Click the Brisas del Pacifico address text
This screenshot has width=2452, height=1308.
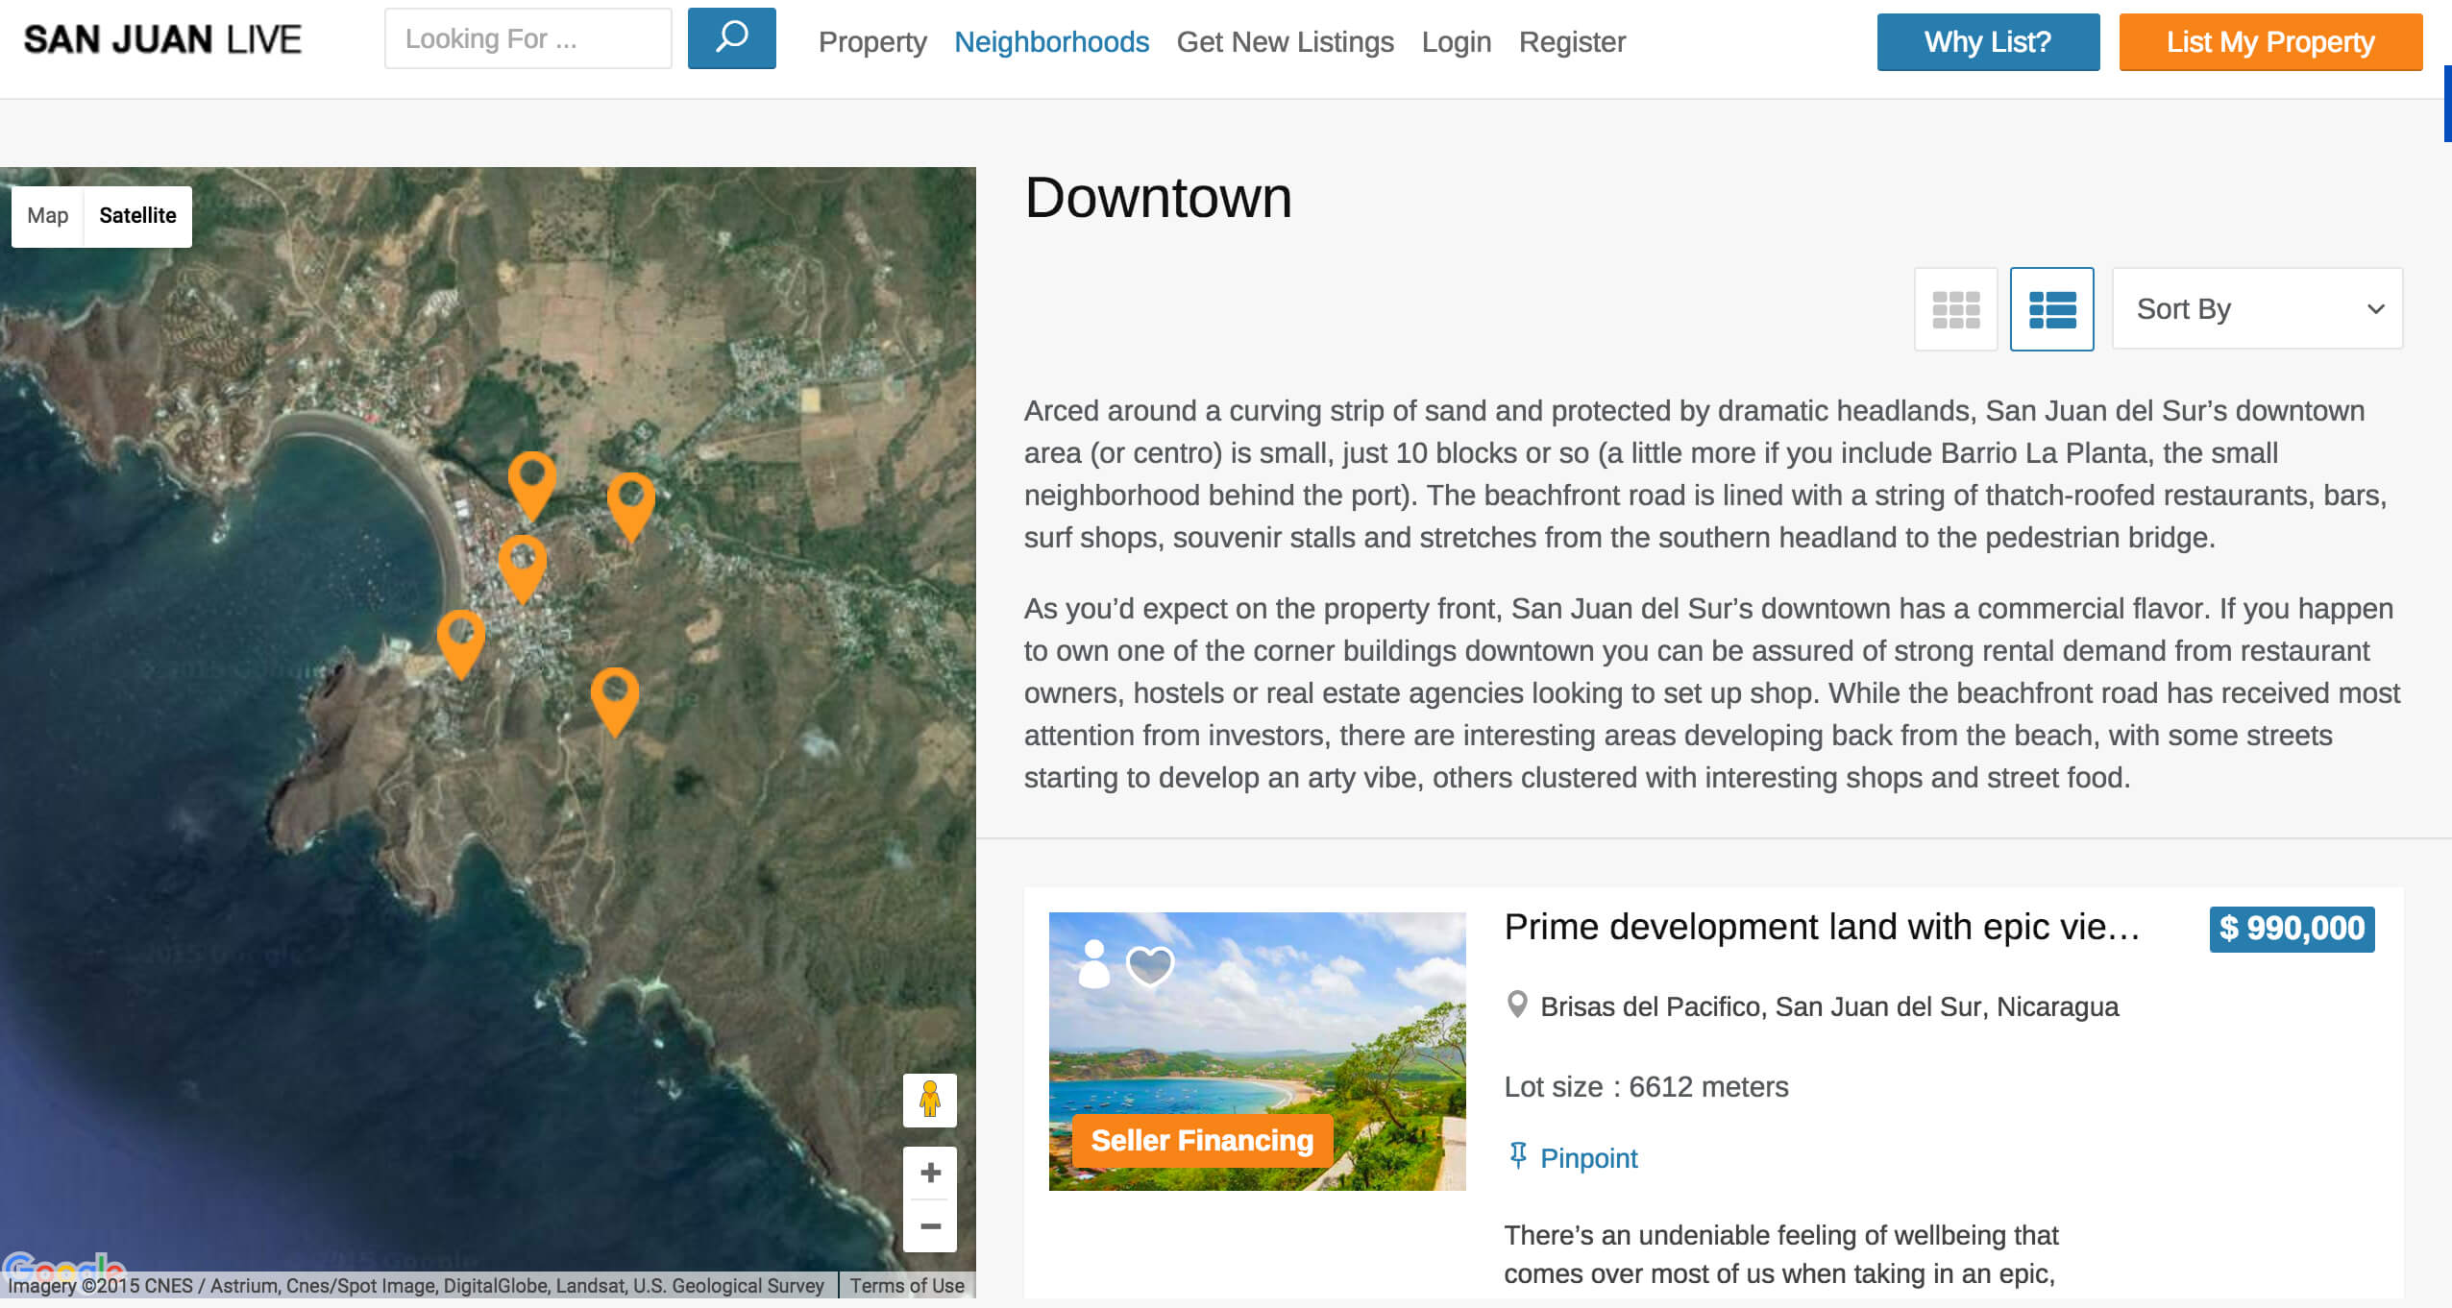point(1829,1006)
